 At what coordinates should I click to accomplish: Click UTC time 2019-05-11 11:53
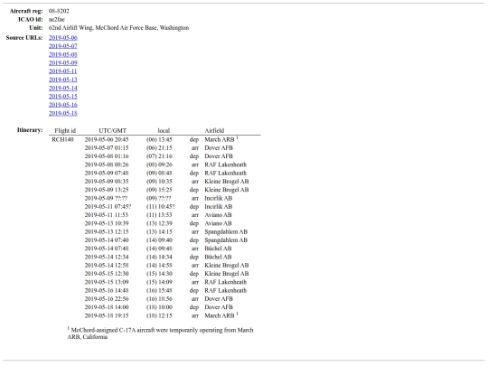click(107, 215)
